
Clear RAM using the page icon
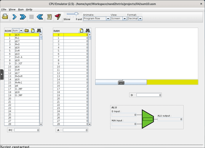81,31
